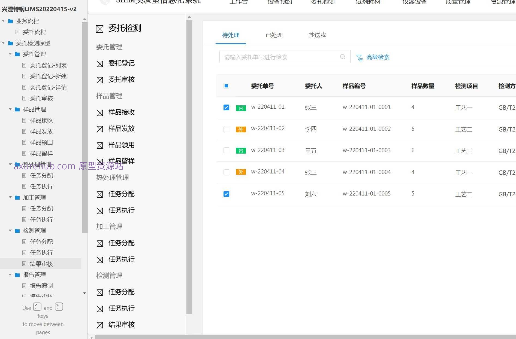The width and height of the screenshot is (516, 339).
Task: Open the 质量管理 menu in top navigation
Action: [x=458, y=3]
